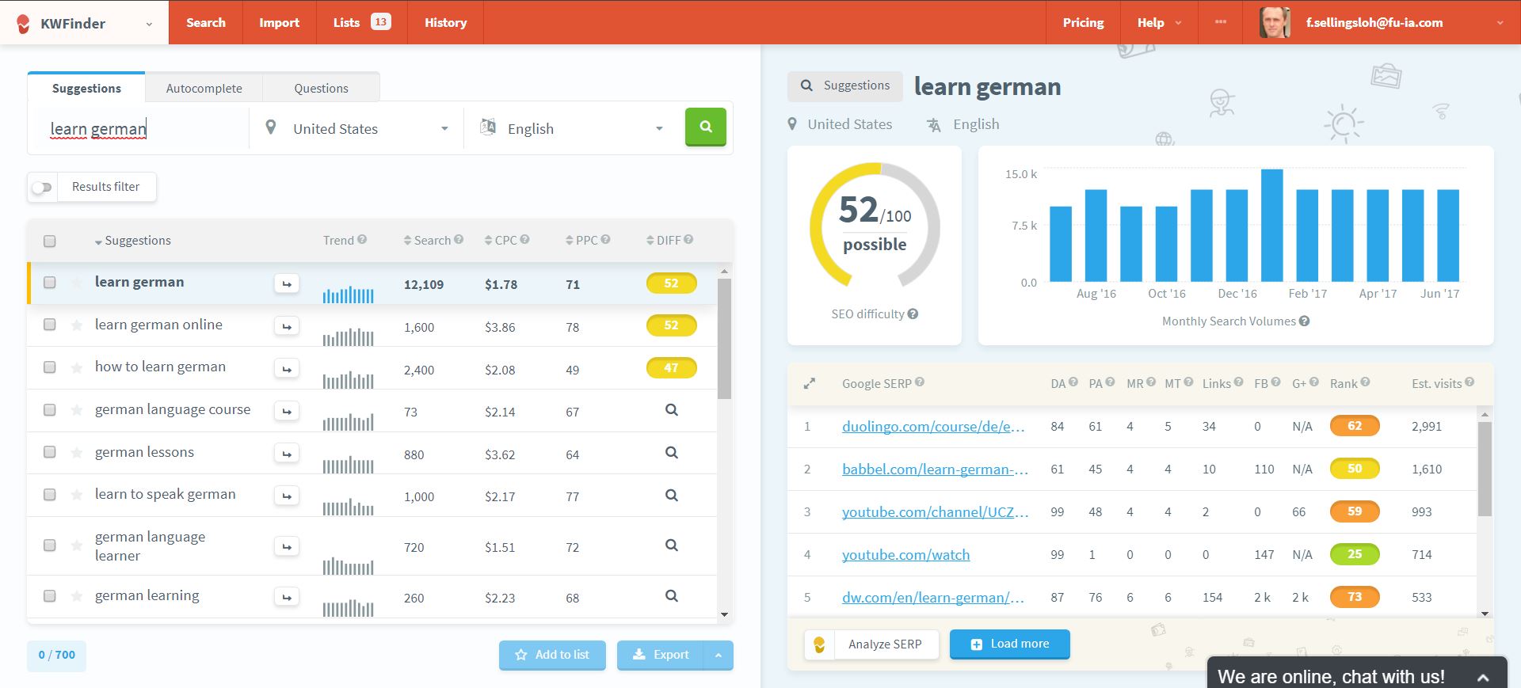This screenshot has width=1521, height=688.
Task: Click the Export button
Action: [661, 655]
